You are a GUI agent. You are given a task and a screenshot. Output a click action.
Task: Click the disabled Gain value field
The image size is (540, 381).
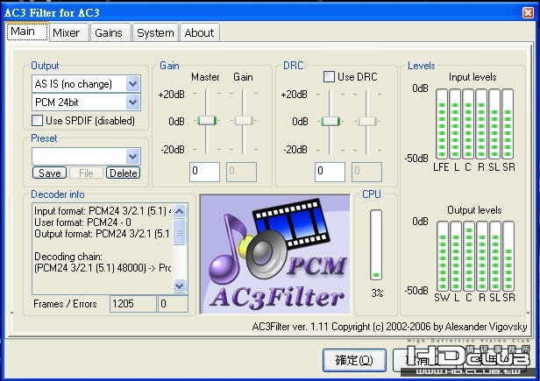[x=241, y=172]
